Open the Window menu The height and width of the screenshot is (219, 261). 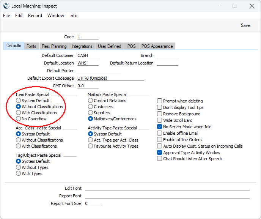pyautogui.click(x=56, y=16)
